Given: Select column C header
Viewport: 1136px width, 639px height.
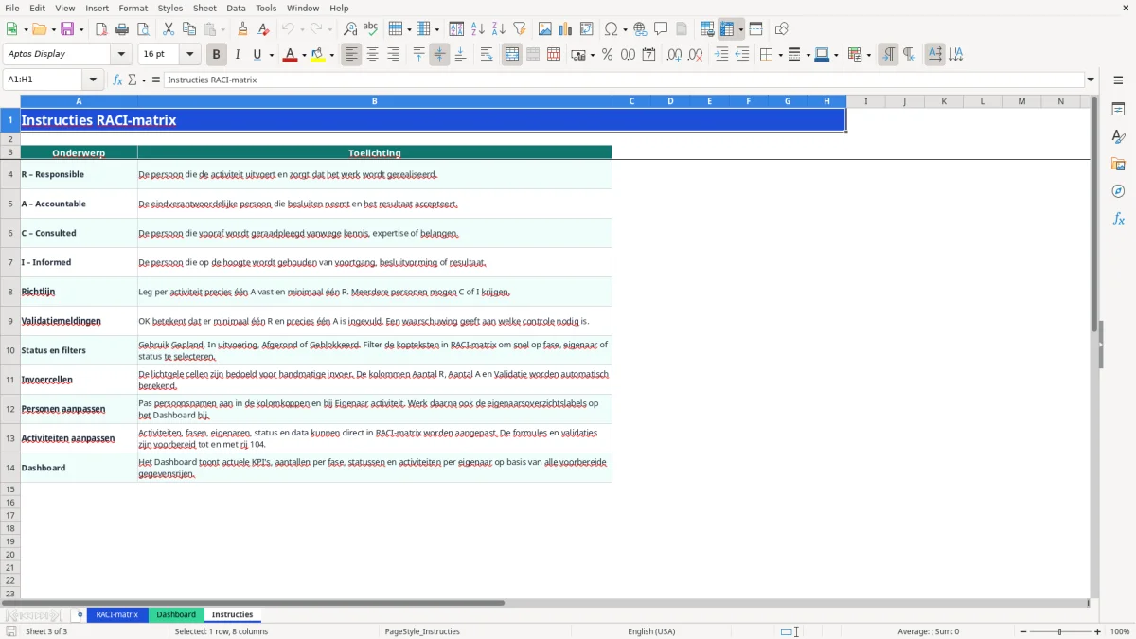Looking at the screenshot, I should (631, 101).
